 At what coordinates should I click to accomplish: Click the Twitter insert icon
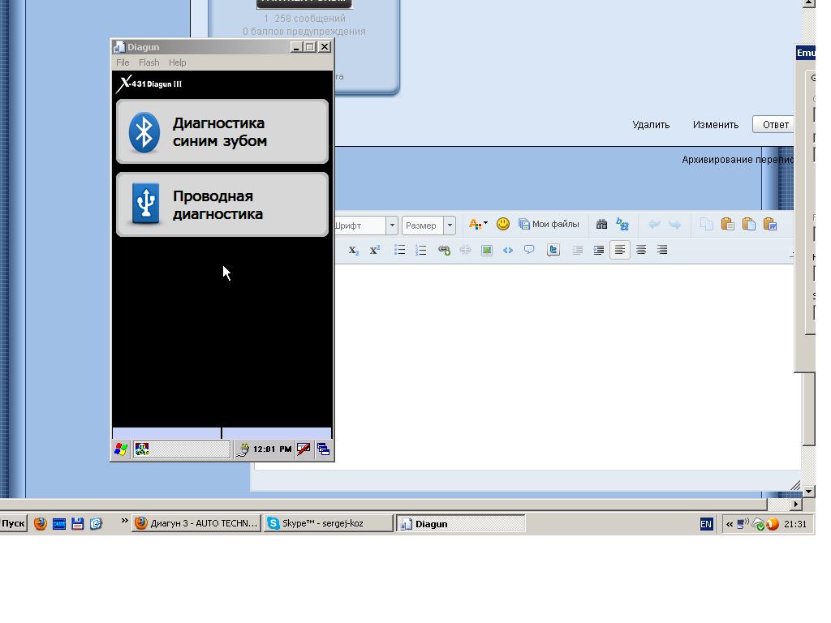coord(553,250)
